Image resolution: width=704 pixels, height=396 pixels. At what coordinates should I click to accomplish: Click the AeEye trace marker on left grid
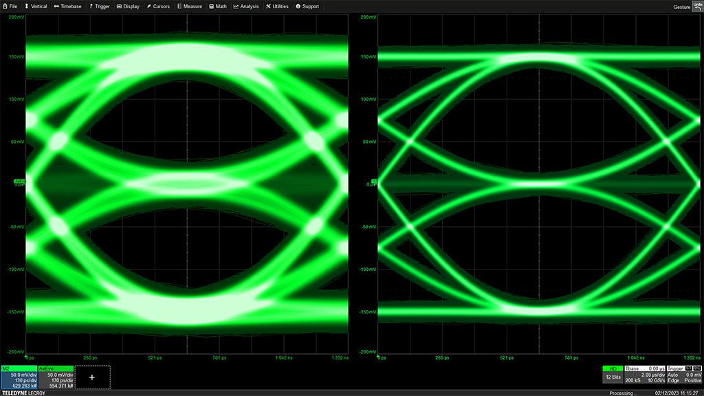click(19, 182)
